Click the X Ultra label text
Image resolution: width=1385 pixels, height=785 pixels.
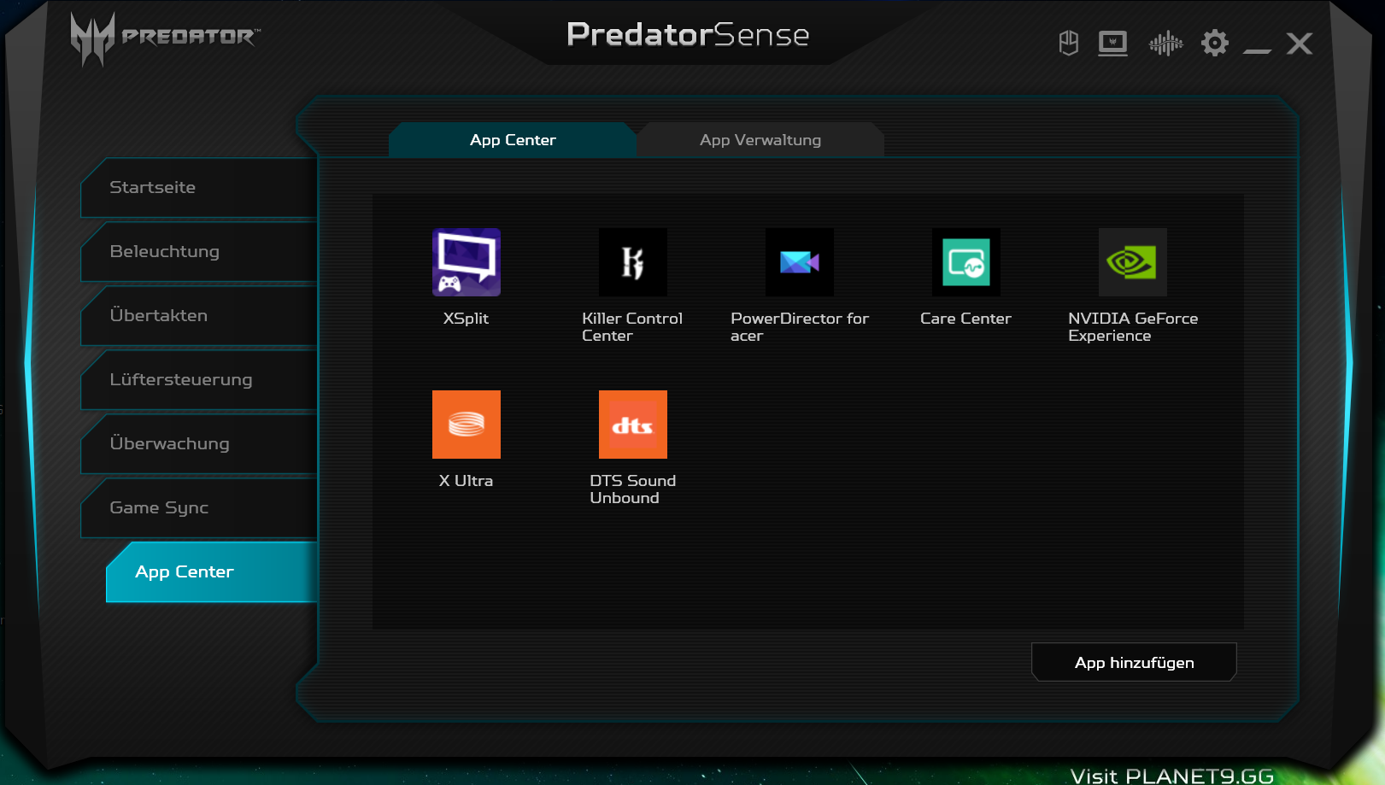pos(466,481)
